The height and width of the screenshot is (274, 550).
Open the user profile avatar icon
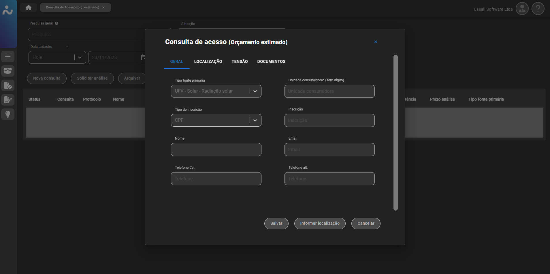click(522, 9)
